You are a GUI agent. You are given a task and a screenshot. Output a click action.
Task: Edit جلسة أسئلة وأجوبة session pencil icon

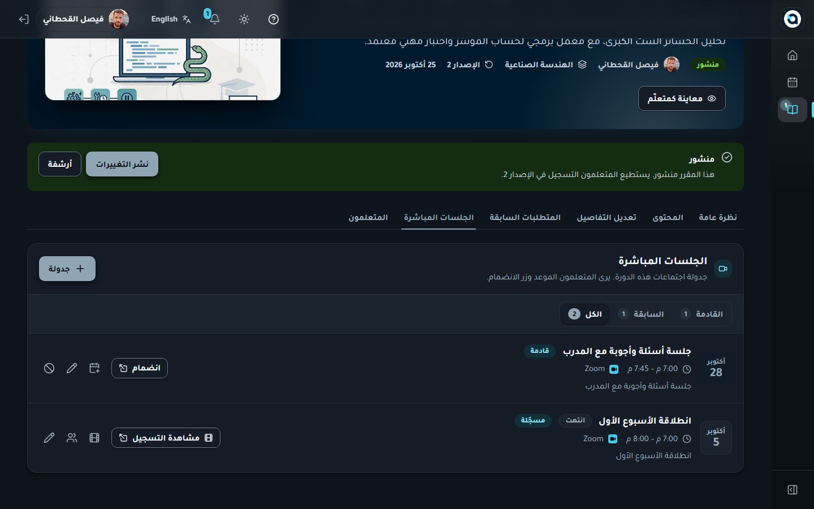click(x=72, y=368)
